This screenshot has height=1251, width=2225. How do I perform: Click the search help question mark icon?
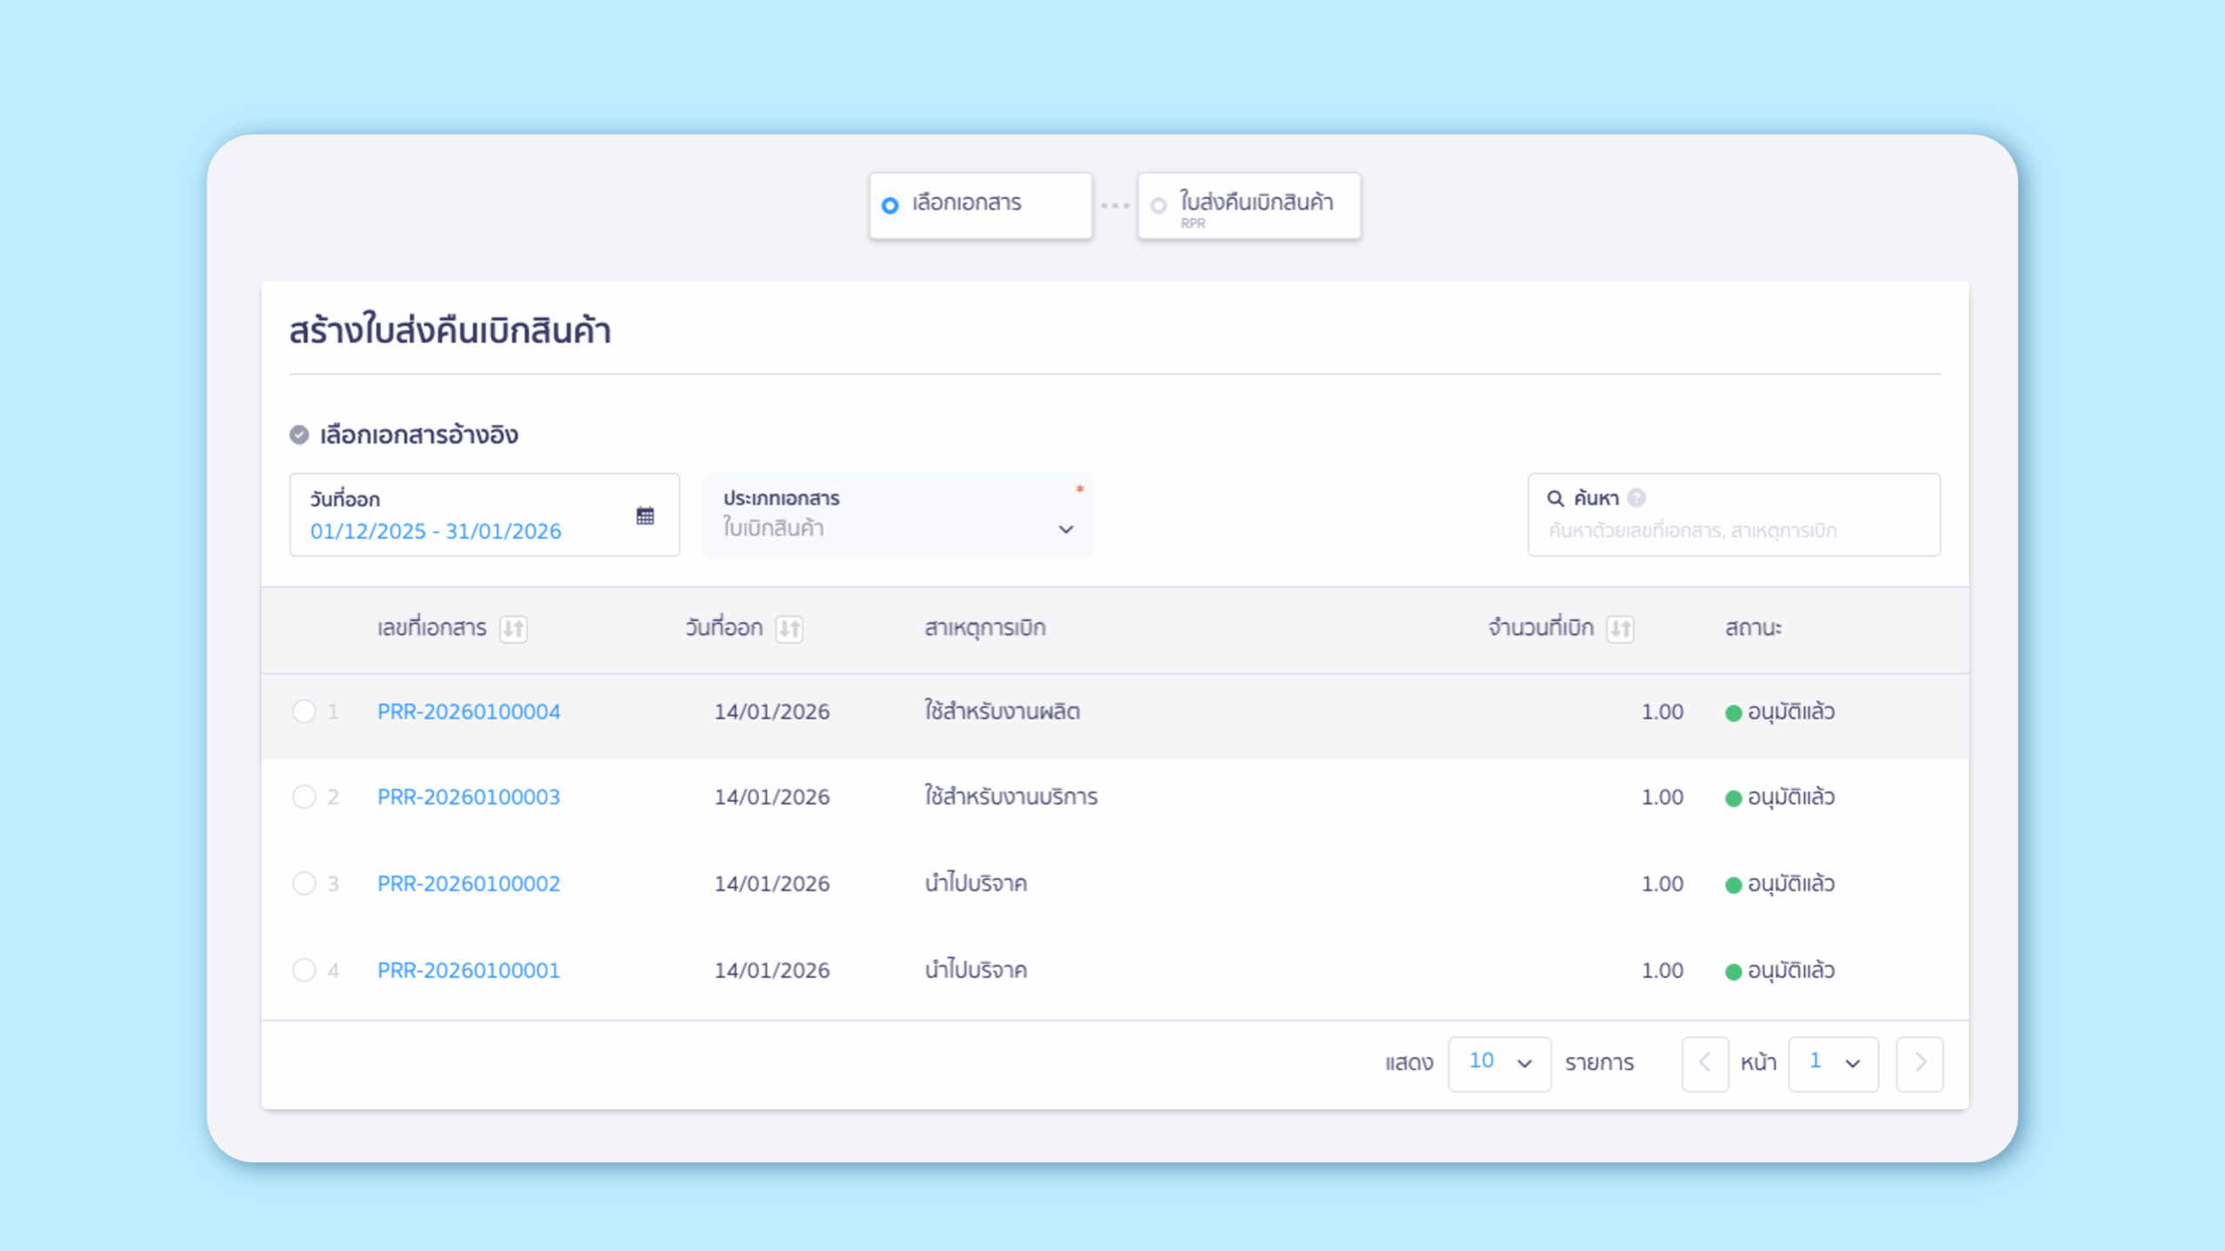1637,498
